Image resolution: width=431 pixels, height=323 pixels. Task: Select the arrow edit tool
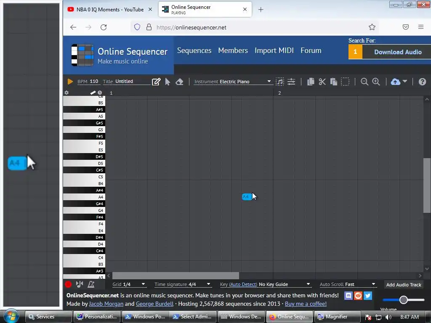tap(168, 82)
